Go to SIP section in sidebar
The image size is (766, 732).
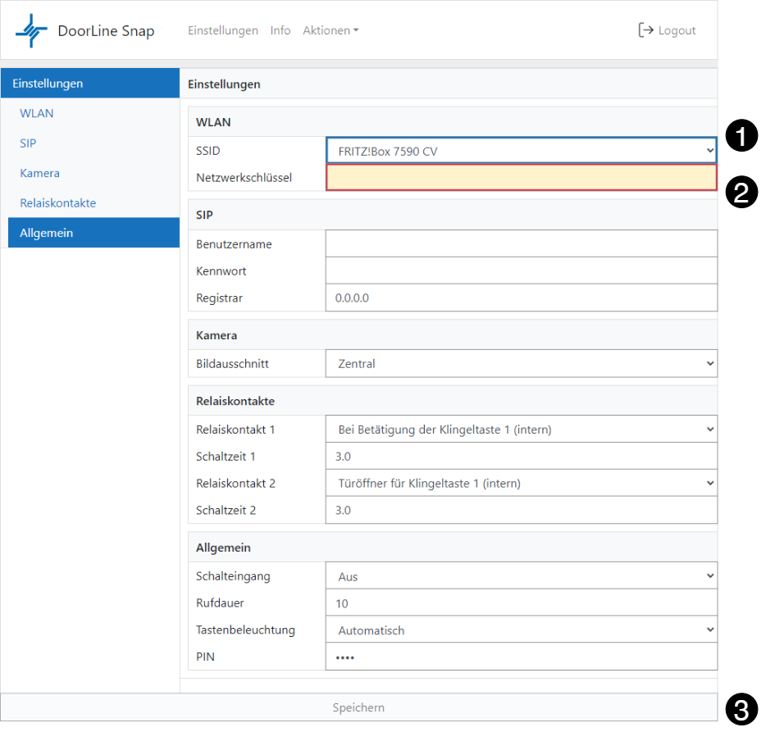[28, 143]
